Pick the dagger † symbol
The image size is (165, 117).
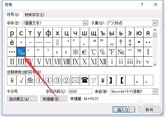point(121,42)
